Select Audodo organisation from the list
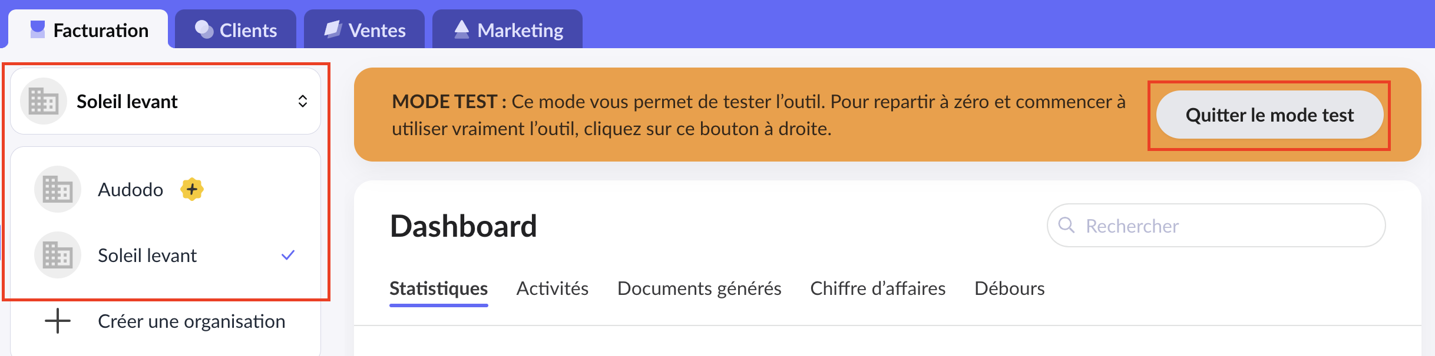The width and height of the screenshot is (1435, 356). click(131, 190)
